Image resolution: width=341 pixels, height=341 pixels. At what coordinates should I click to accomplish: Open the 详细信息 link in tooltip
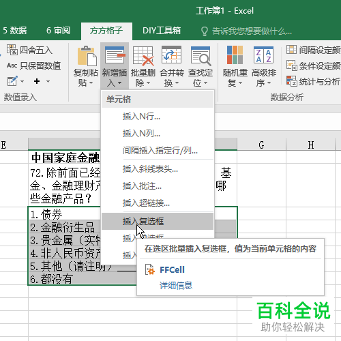pos(176,285)
